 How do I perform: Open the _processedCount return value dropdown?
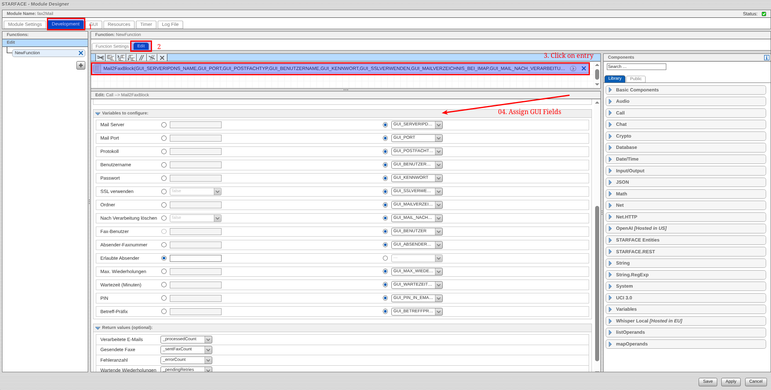pyautogui.click(x=208, y=340)
